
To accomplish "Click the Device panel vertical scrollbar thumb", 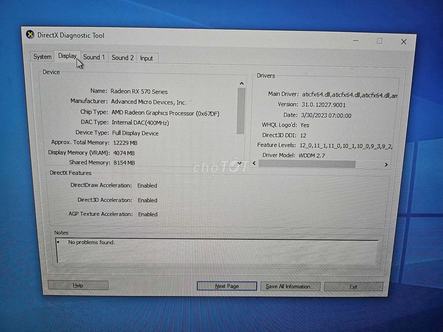I will point(241,111).
